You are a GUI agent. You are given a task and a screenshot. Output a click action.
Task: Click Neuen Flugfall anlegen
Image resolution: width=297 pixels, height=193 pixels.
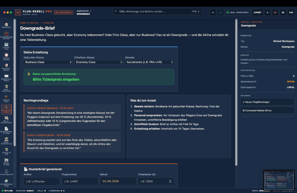tap(267, 102)
